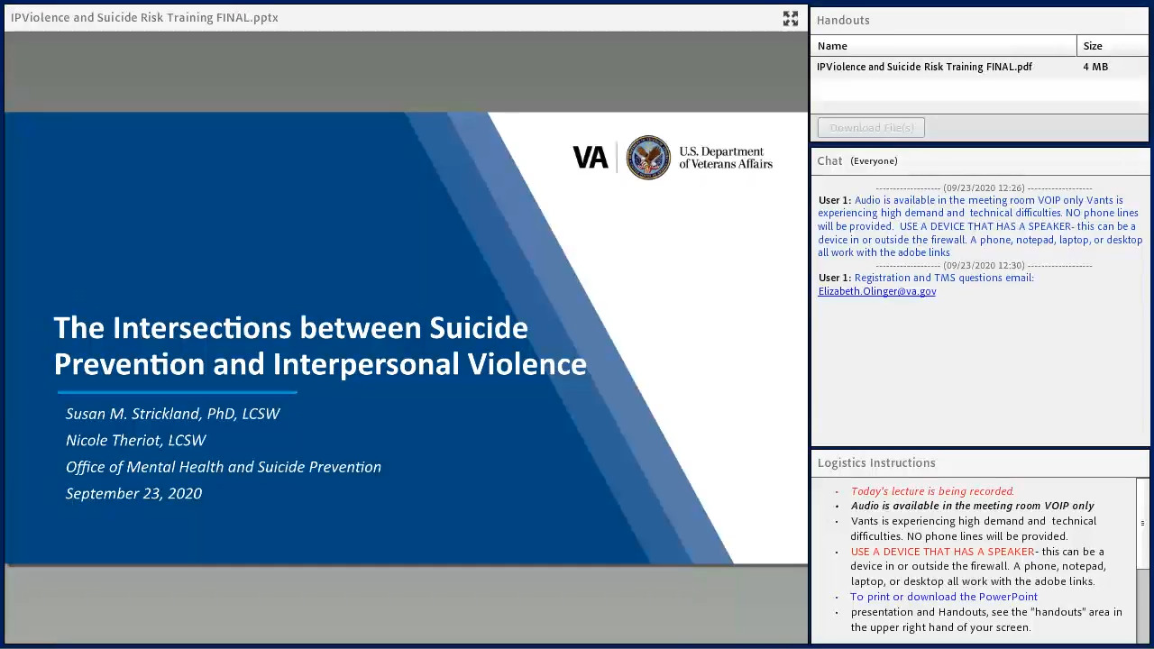Click the chat timestamp (09/23/2020 12:30)

(x=984, y=266)
